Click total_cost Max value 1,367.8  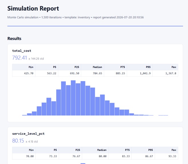coord(171,73)
